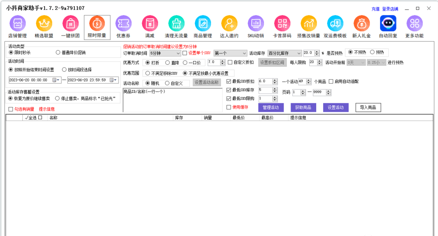
Task: Open the 新人礼金 money bag icon
Action: click(x=361, y=24)
